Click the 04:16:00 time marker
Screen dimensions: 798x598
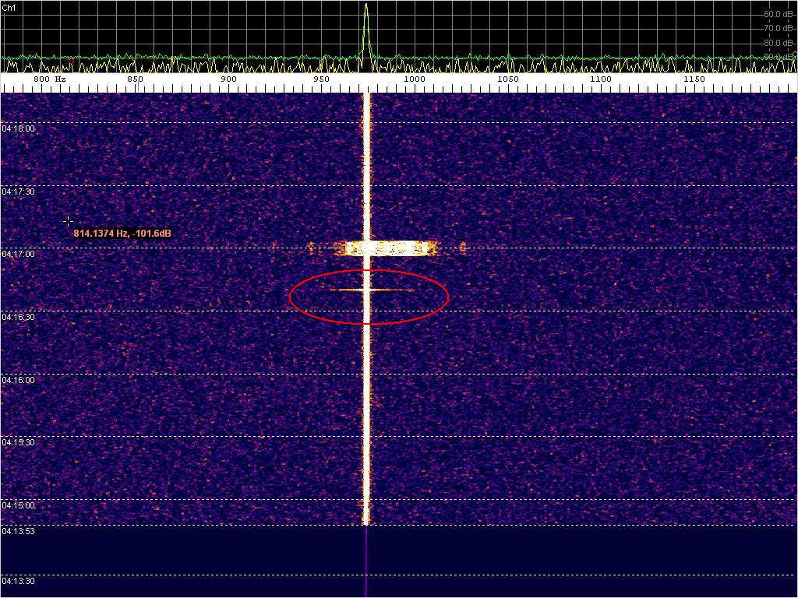19,380
